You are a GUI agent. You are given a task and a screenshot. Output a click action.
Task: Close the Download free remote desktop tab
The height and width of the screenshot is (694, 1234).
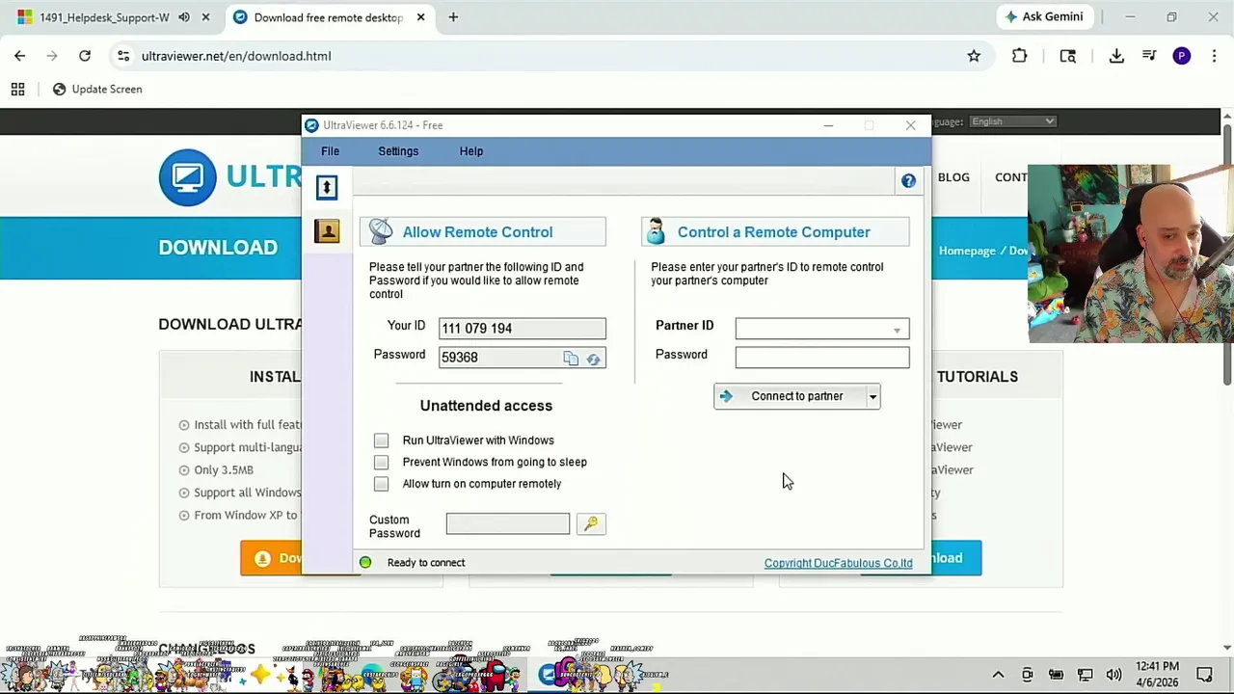coord(420,17)
